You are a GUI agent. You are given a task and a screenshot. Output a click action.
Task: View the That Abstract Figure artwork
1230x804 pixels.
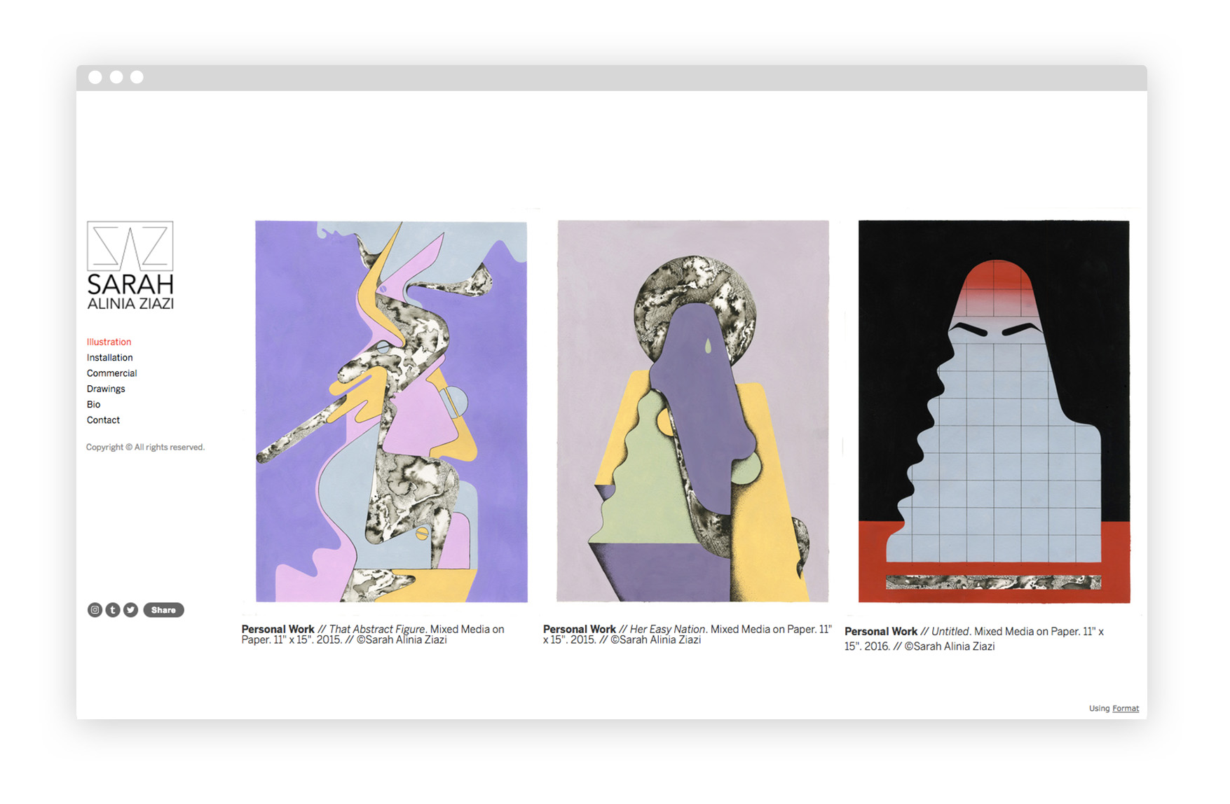391,411
